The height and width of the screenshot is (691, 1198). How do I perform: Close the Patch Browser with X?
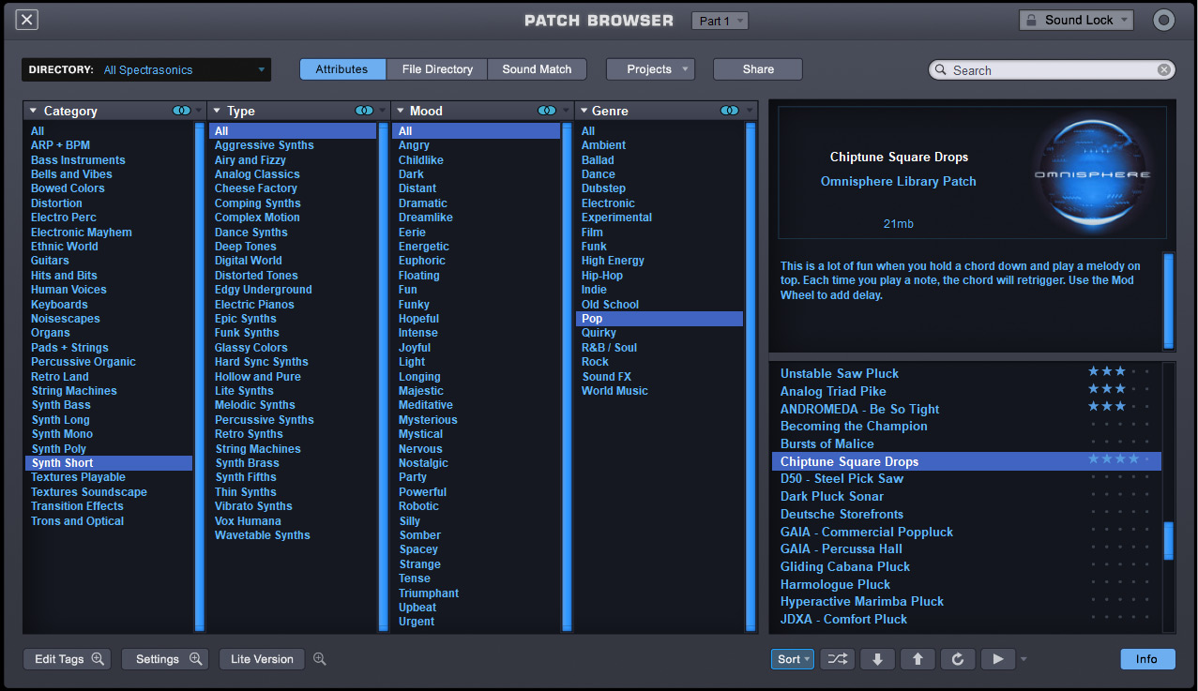click(27, 20)
